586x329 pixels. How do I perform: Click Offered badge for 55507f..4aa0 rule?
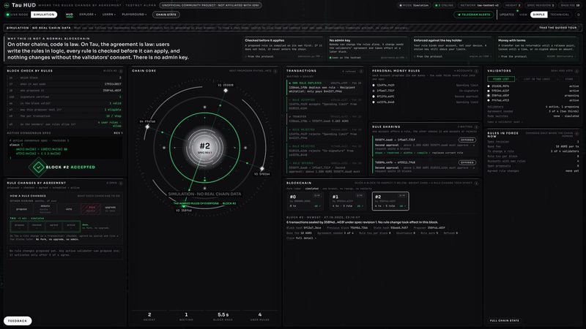point(467,140)
